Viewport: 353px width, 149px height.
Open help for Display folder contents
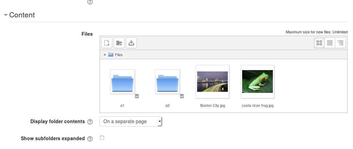pos(90,122)
